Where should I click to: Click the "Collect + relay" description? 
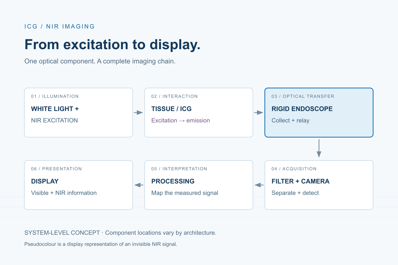[290, 120]
